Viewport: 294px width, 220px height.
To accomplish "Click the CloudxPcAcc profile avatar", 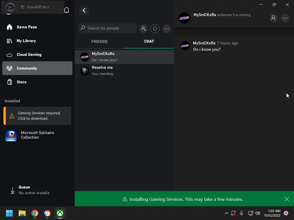I will click(x=10, y=7).
